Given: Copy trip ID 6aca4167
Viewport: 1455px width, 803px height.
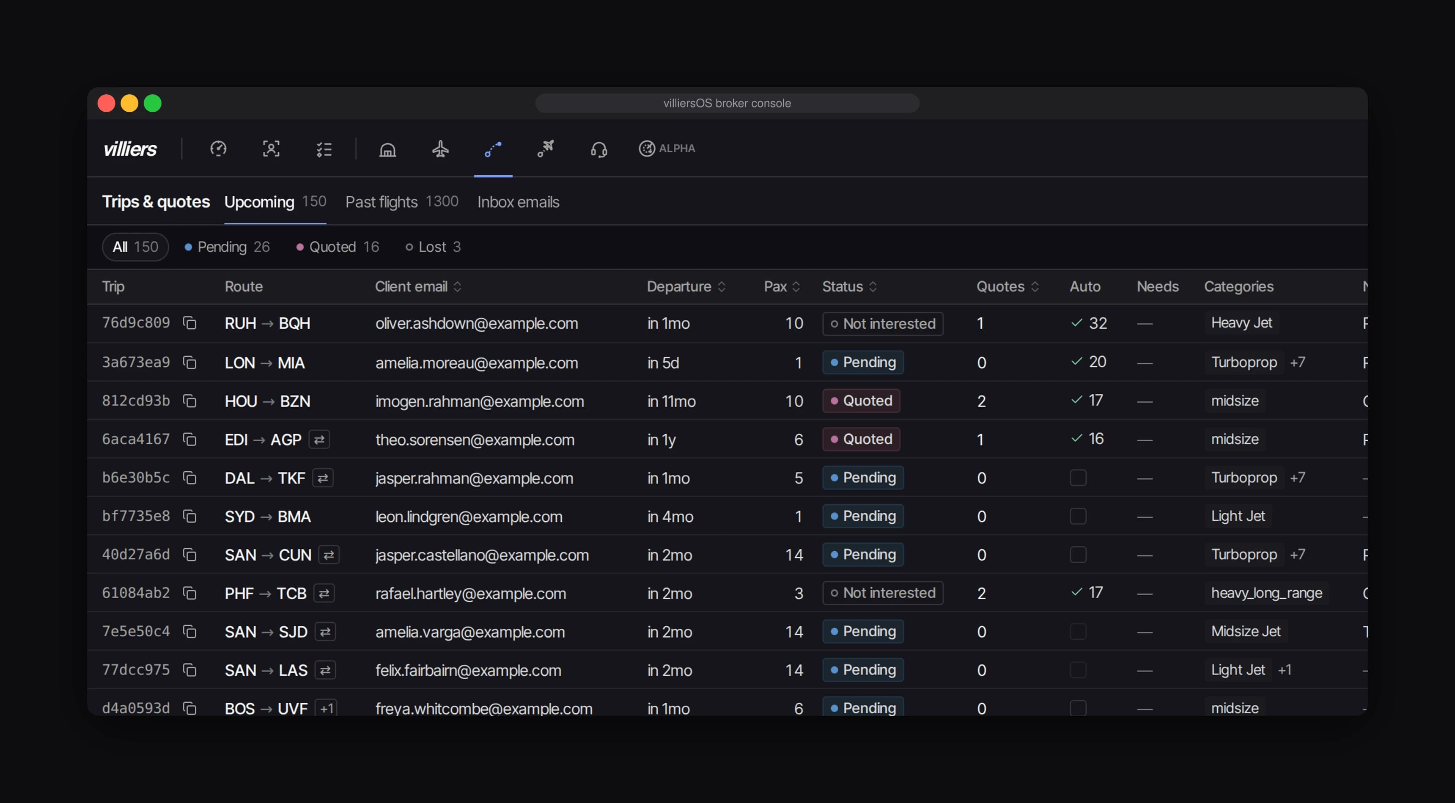Looking at the screenshot, I should (190, 439).
